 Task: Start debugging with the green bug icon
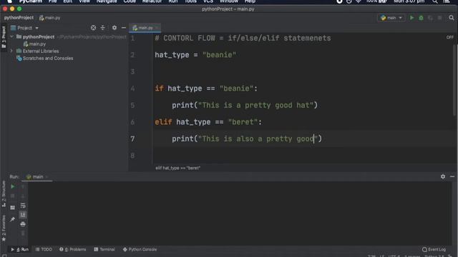tap(421, 18)
